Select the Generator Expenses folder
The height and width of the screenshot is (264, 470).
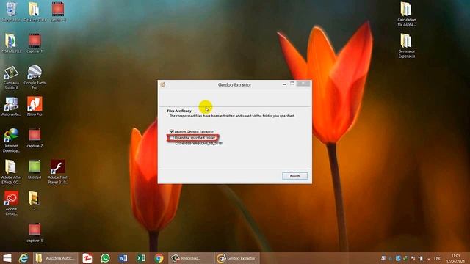[x=406, y=45]
